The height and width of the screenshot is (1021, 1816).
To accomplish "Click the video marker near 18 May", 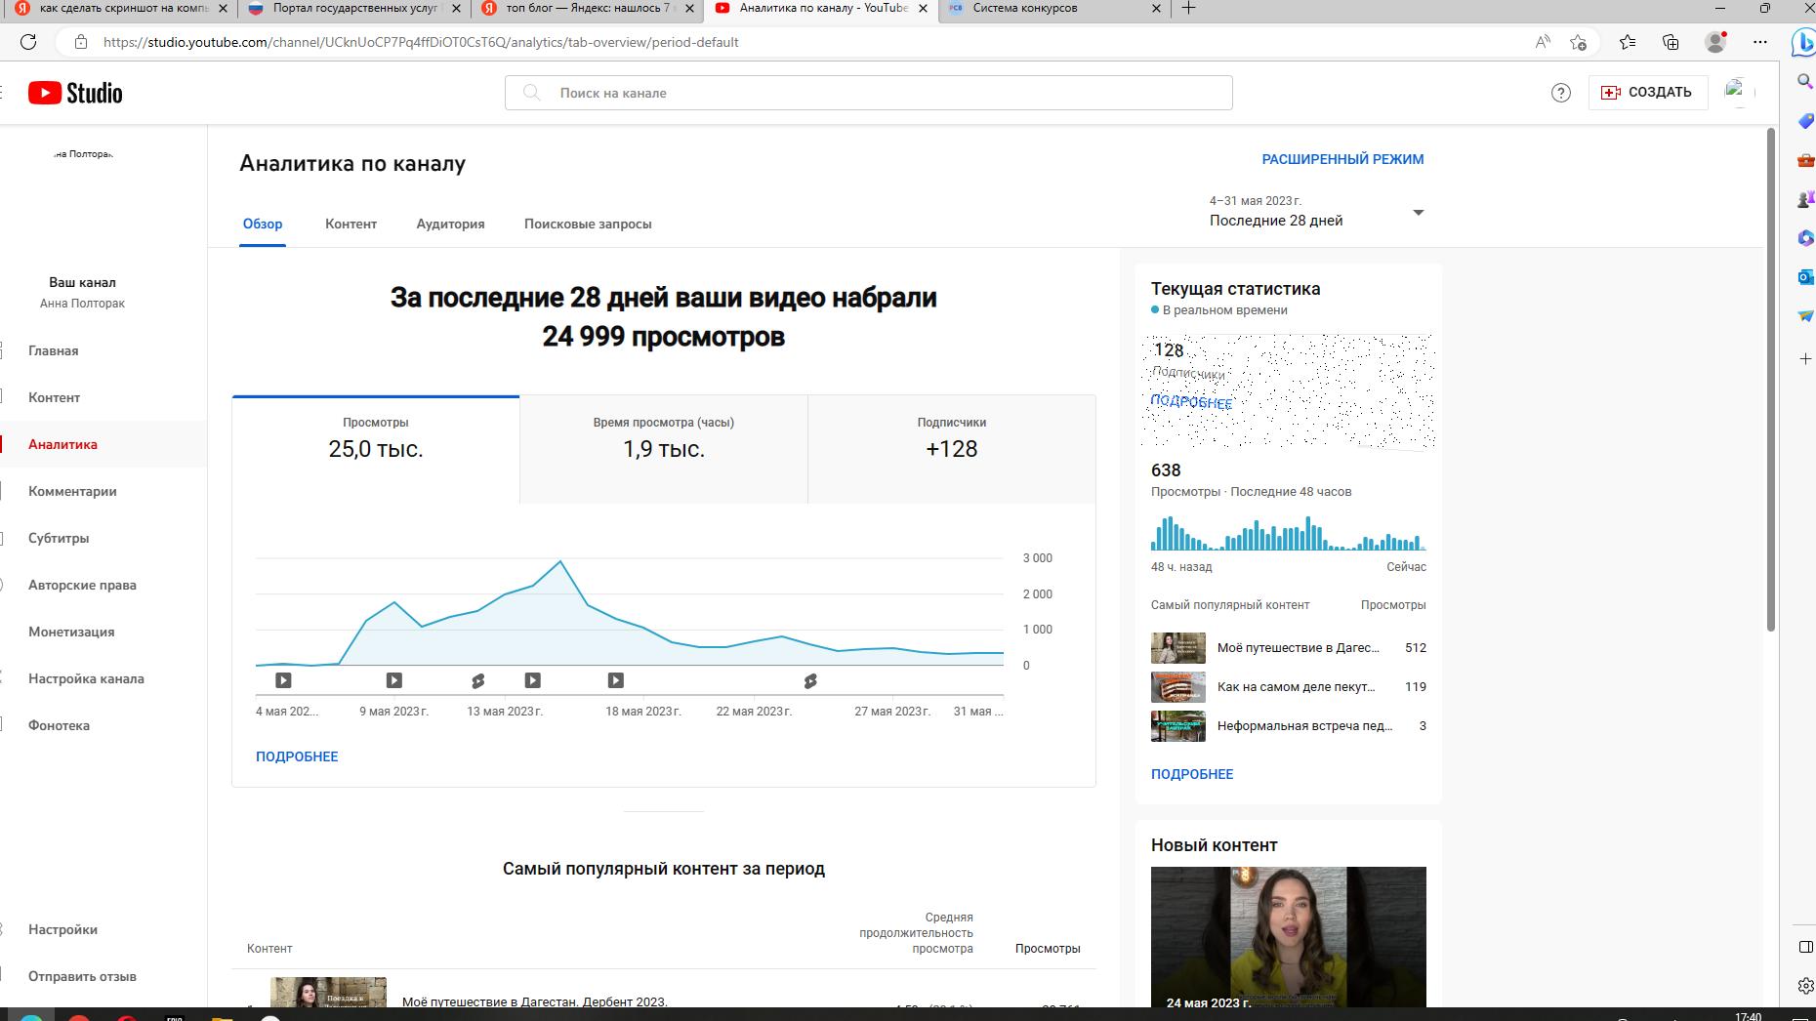I will [615, 680].
